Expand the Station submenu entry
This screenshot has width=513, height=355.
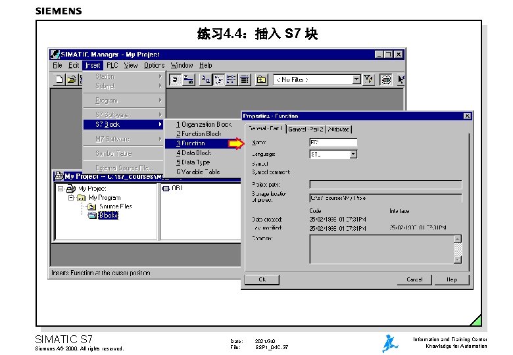click(x=124, y=76)
